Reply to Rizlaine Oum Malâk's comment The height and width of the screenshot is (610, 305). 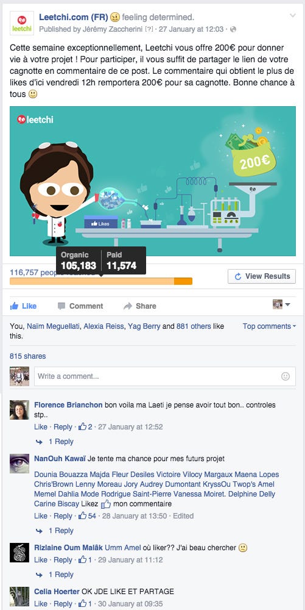coord(63,560)
